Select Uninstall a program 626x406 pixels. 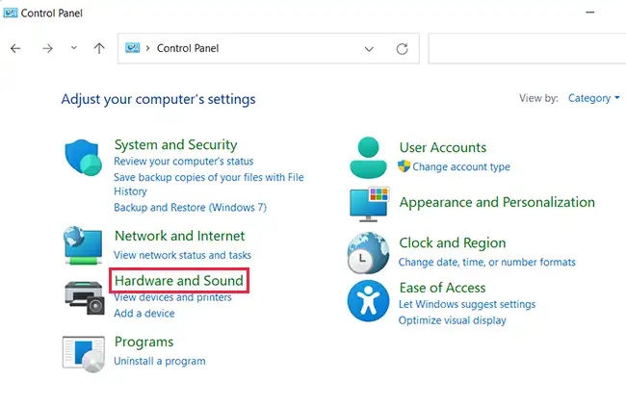160,361
